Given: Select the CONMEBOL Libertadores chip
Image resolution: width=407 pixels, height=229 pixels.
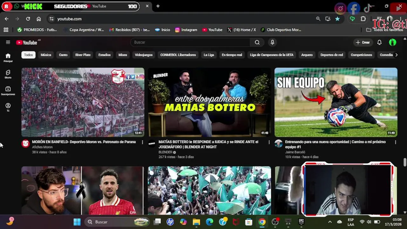Looking at the screenshot, I should tap(178, 55).
